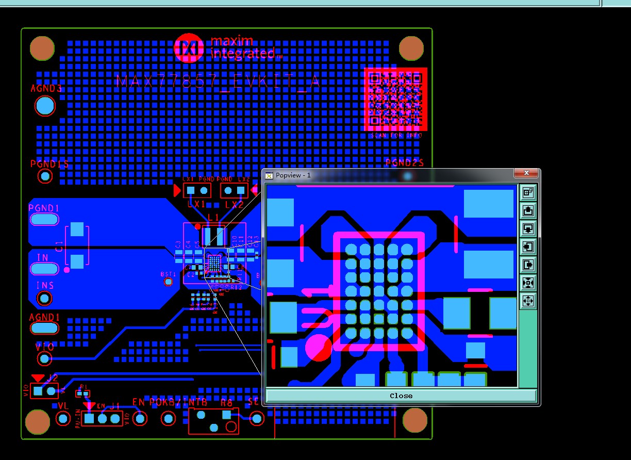Select the C1 capacitor footprint
Image resolution: width=631 pixels, height=460 pixels.
pyautogui.click(x=77, y=245)
